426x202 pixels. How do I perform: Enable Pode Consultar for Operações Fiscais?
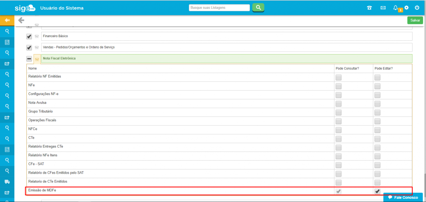point(339,121)
